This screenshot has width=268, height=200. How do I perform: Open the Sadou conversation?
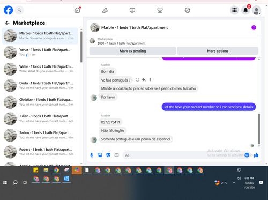coord(40,135)
